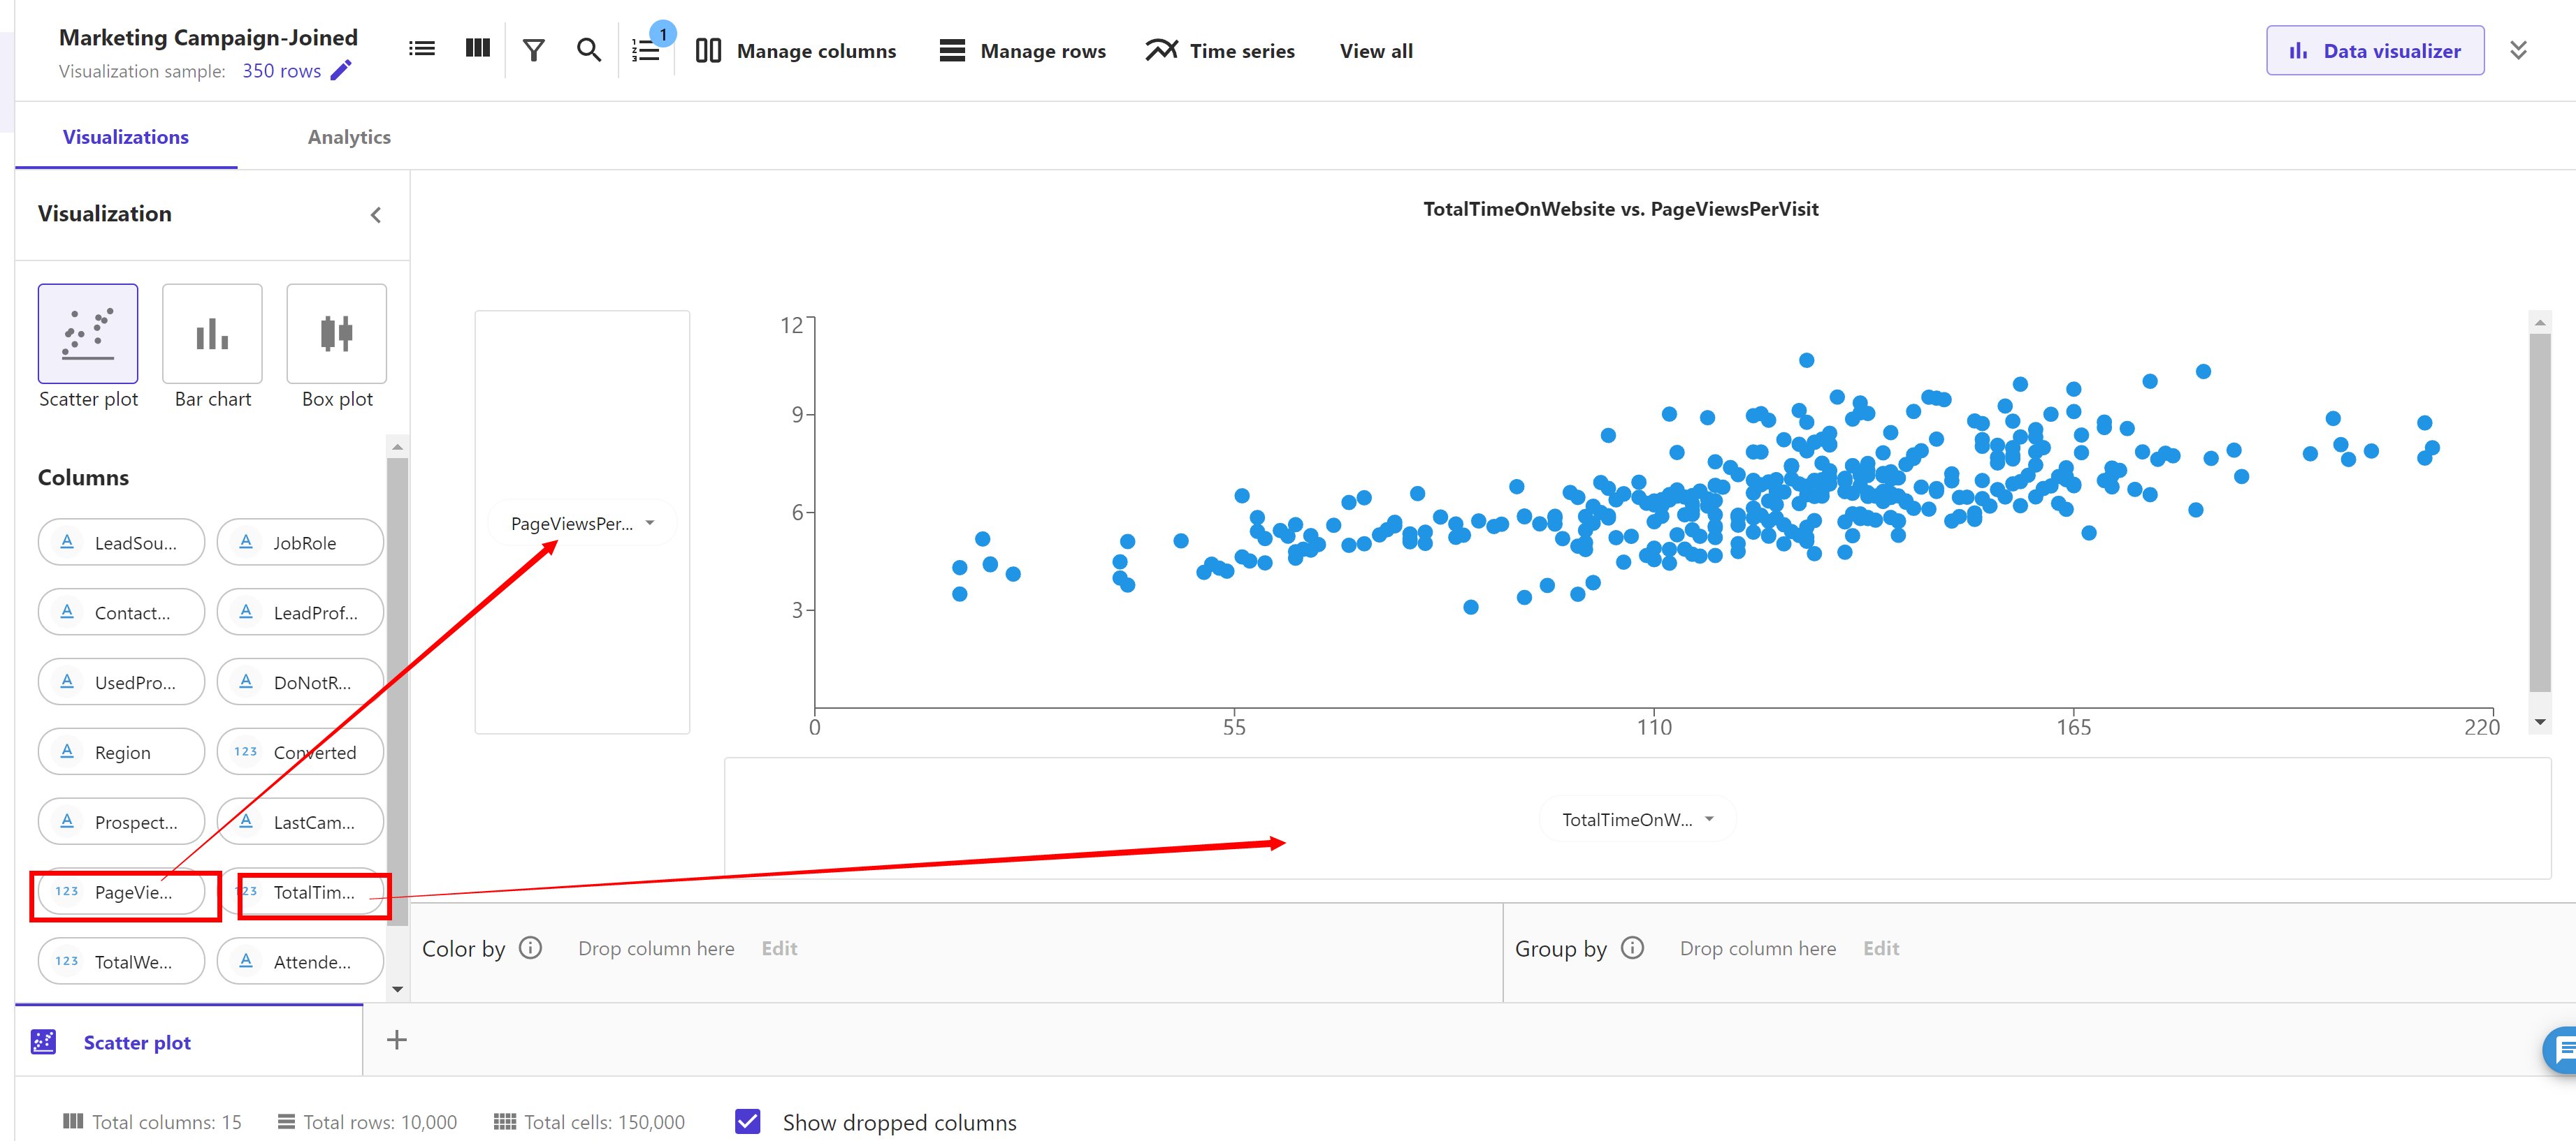Add a new visualization with plus button
Viewport: 2576px width, 1141px height.
pos(397,1040)
